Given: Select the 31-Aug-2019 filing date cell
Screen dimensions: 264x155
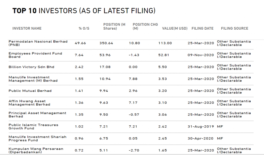Looking at the screenshot, I should coord(201,127).
